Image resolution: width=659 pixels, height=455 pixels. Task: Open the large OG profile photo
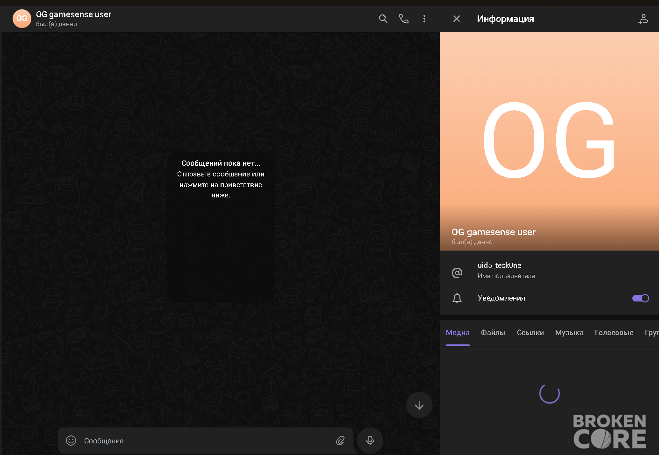pyautogui.click(x=550, y=141)
